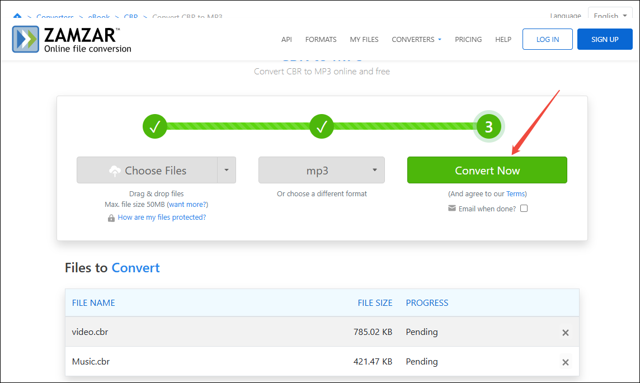Click the FILE SIZE column header

pos(375,302)
